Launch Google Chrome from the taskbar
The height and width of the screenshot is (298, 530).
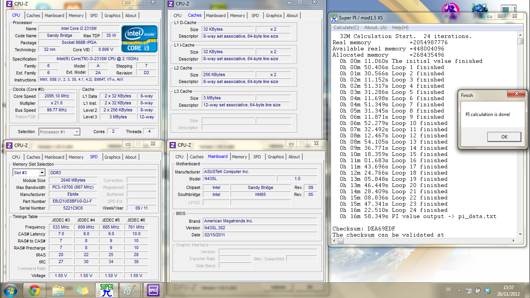(35, 290)
